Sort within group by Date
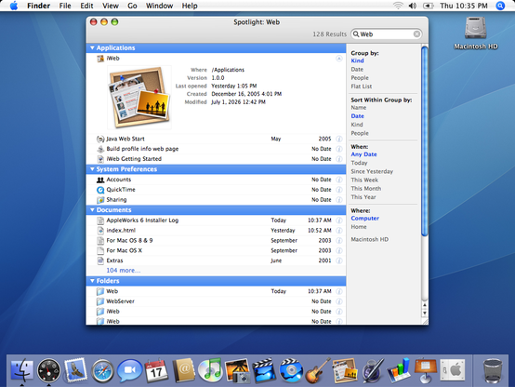 coord(357,116)
